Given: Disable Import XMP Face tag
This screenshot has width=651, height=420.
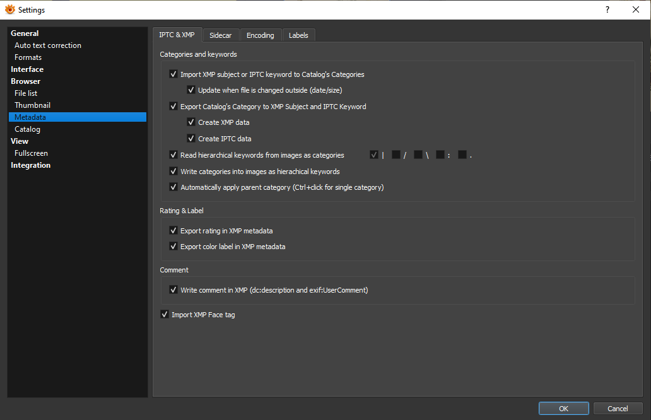Looking at the screenshot, I should coord(165,315).
